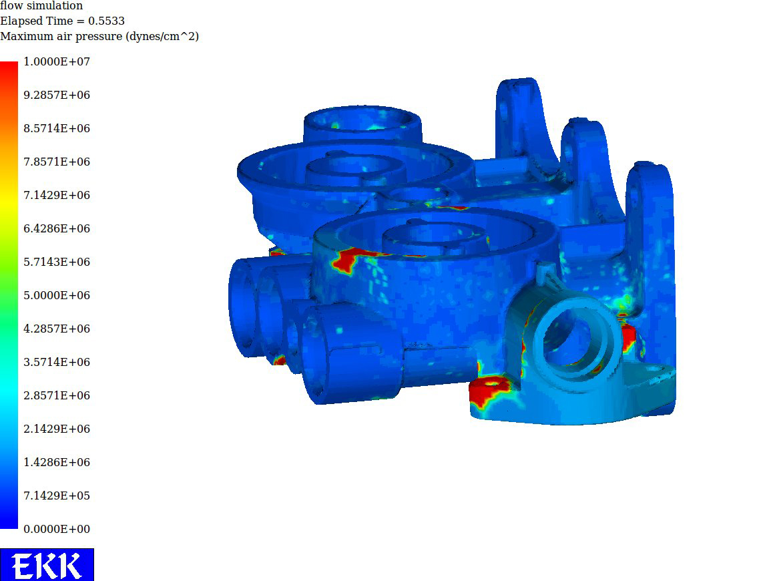
Task: Click the legend value 8.5714E+06
Action: click(57, 128)
